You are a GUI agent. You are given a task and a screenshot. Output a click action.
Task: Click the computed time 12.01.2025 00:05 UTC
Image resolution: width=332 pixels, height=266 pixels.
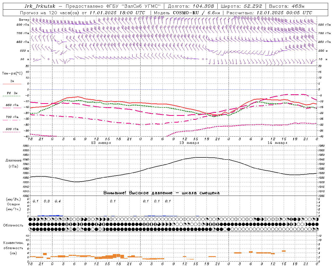284,13
